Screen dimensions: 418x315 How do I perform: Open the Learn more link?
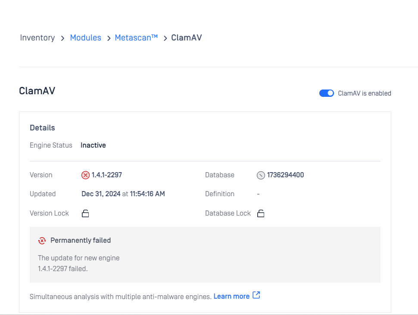(231, 296)
